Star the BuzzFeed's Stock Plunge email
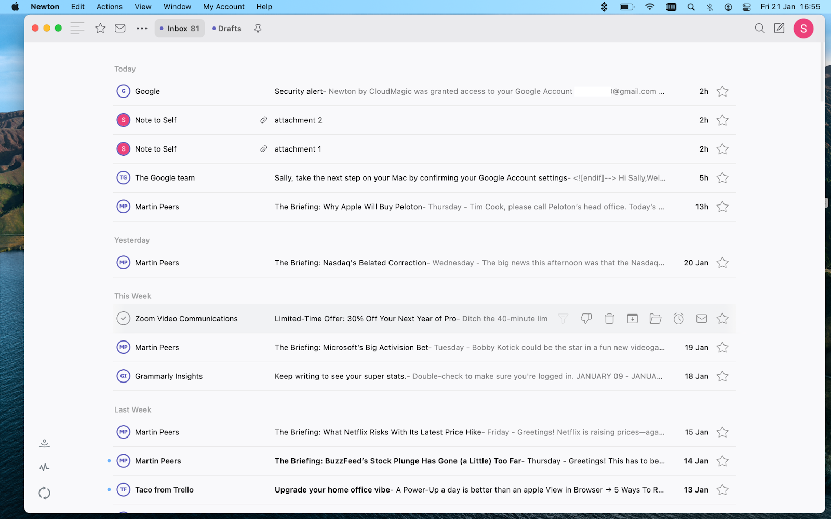 click(722, 461)
